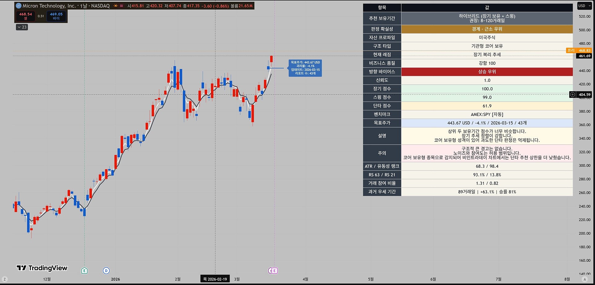Image resolution: width=595 pixels, height=285 pixels.
Task: Open the green E earnings marker
Action: click(84, 271)
